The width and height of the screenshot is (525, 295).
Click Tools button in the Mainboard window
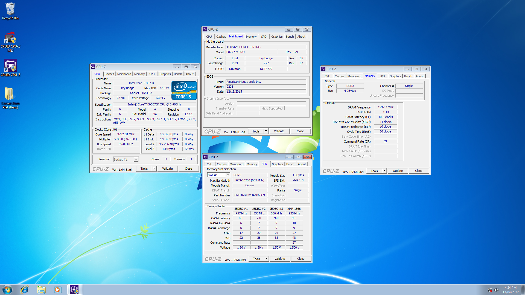(x=256, y=131)
